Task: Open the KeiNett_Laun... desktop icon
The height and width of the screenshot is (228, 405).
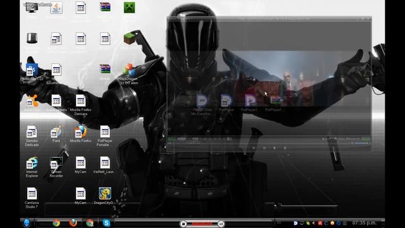Action: pos(105,163)
